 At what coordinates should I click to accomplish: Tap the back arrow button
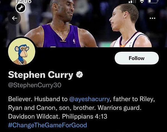tap(14, 18)
